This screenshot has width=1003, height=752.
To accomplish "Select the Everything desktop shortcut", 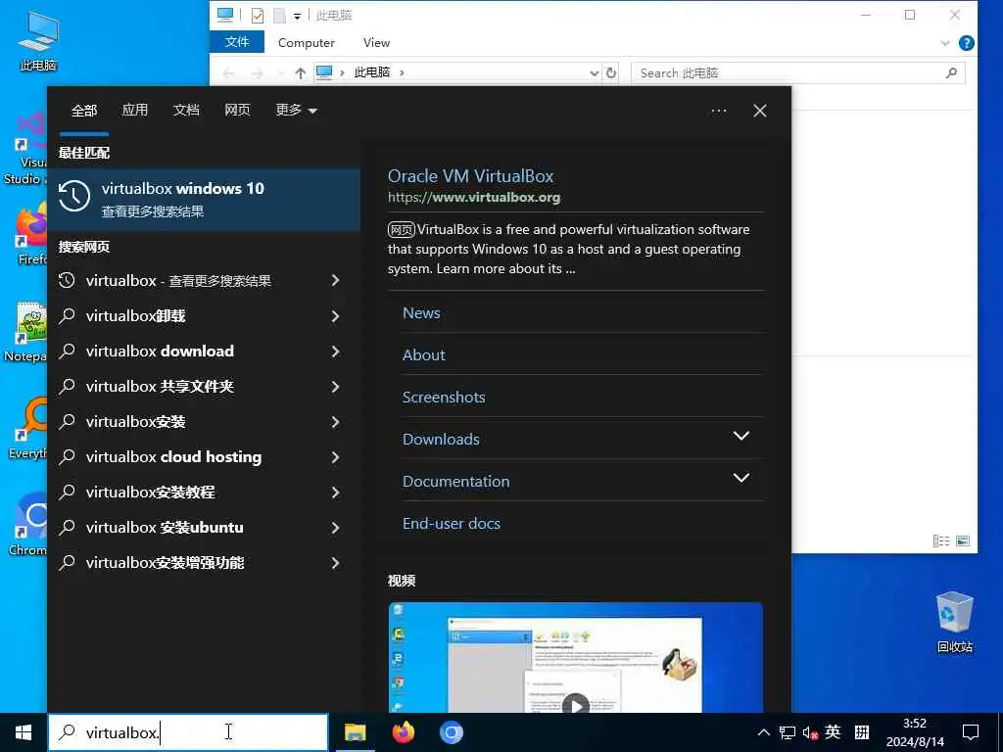I will tap(26, 429).
